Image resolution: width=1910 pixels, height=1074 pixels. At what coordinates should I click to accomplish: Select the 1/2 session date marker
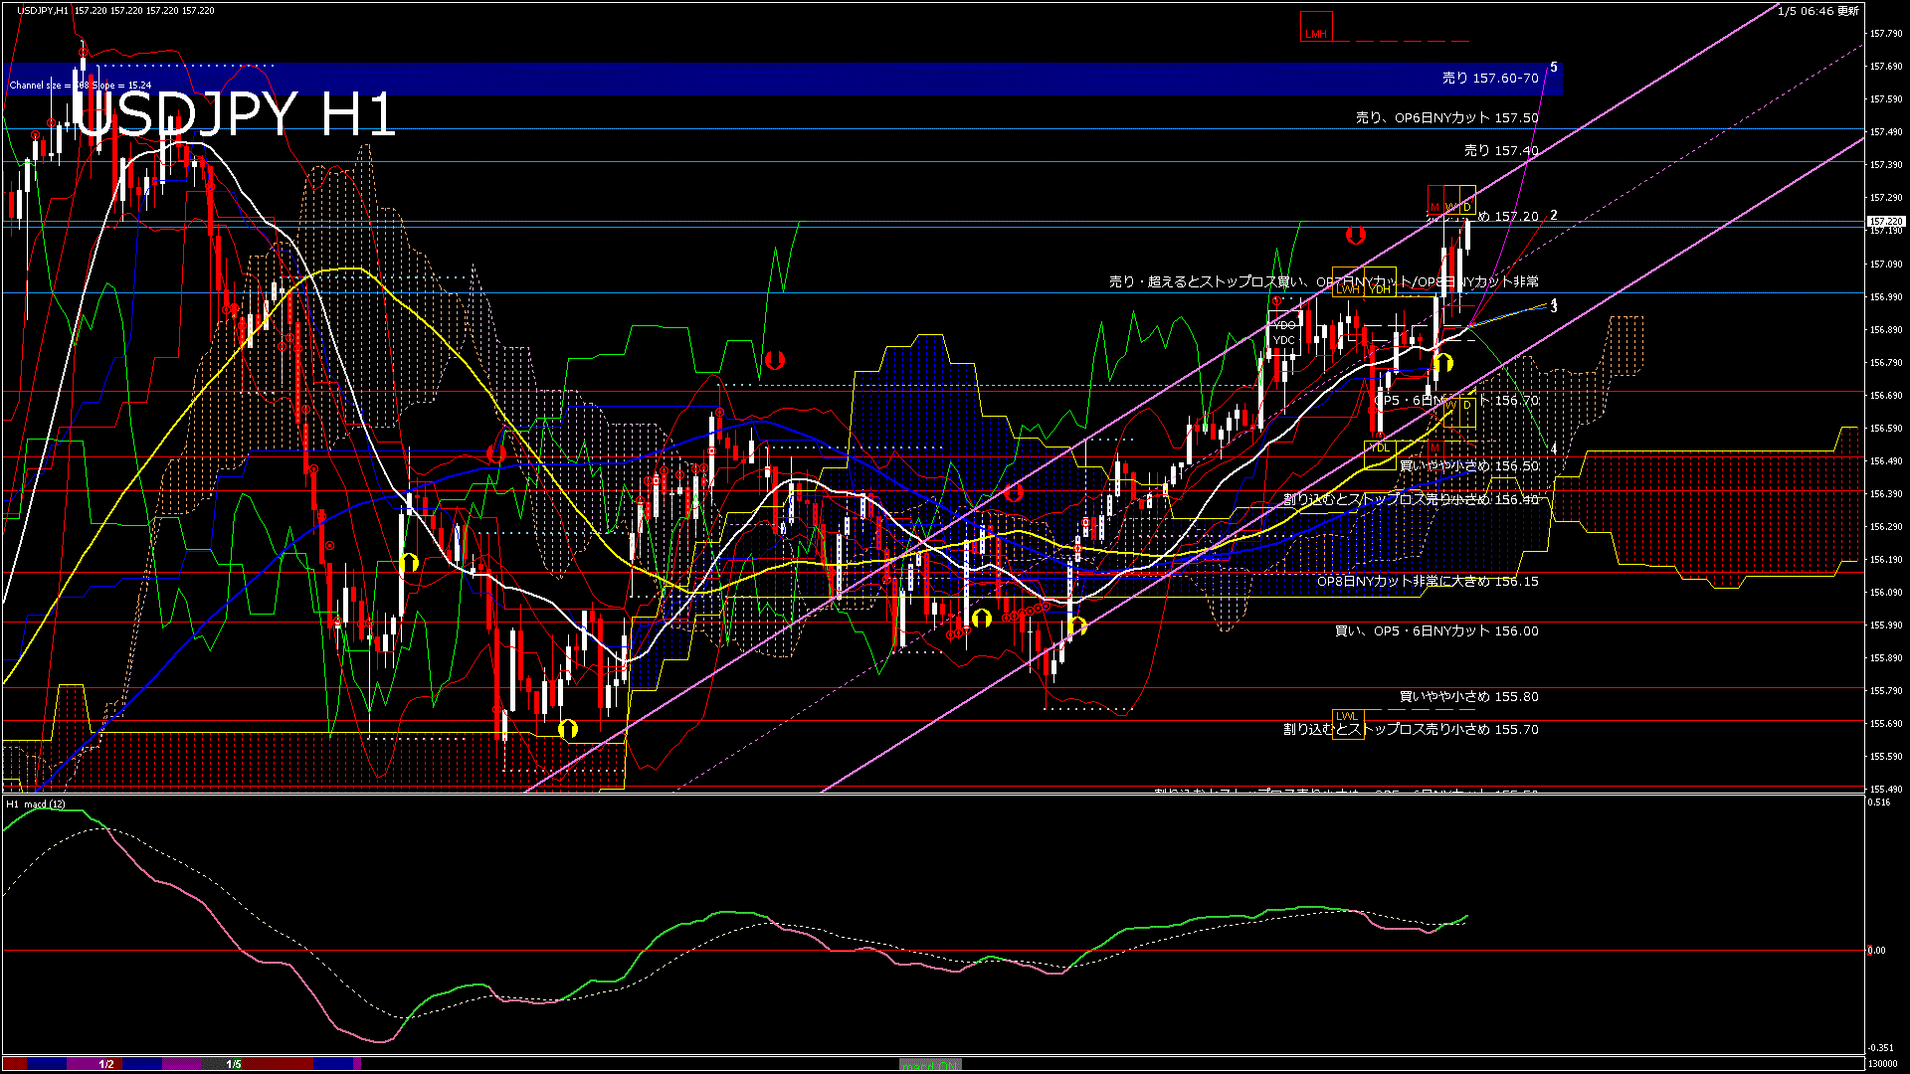(106, 1064)
